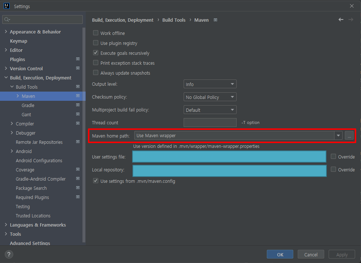Open Android Configurations settings
This screenshot has width=361, height=263.
click(x=39, y=161)
